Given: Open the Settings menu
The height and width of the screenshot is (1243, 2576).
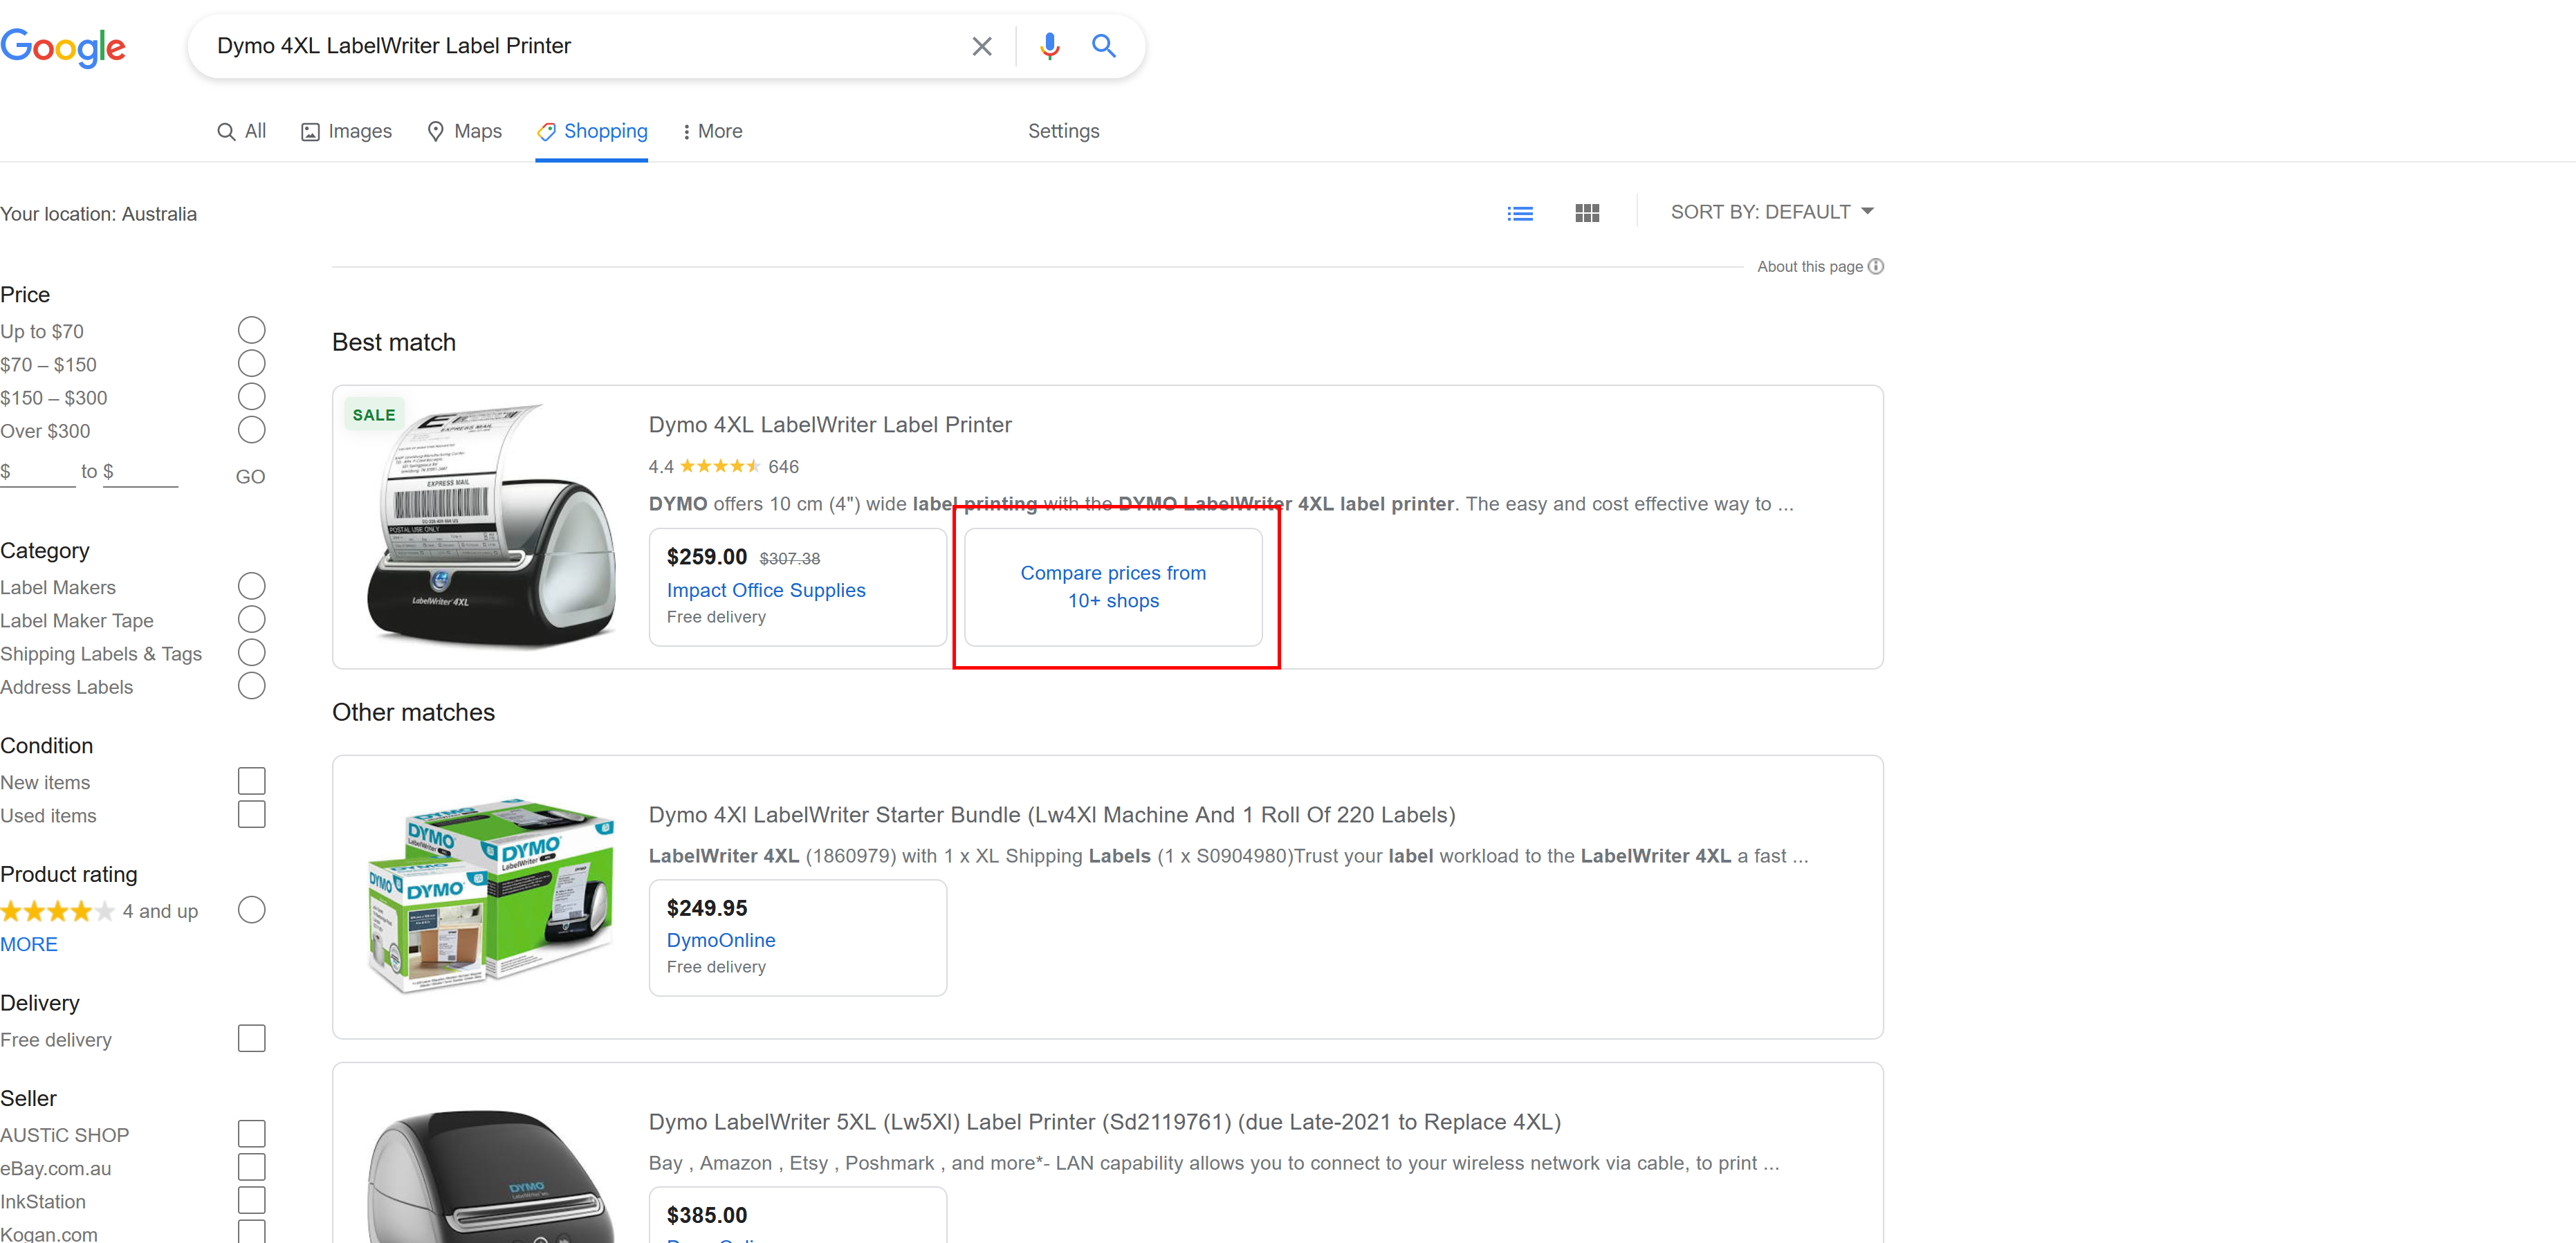Looking at the screenshot, I should click(x=1063, y=131).
